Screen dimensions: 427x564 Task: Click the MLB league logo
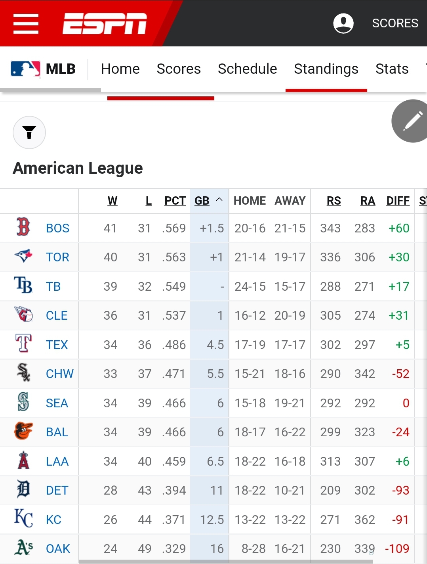25,69
